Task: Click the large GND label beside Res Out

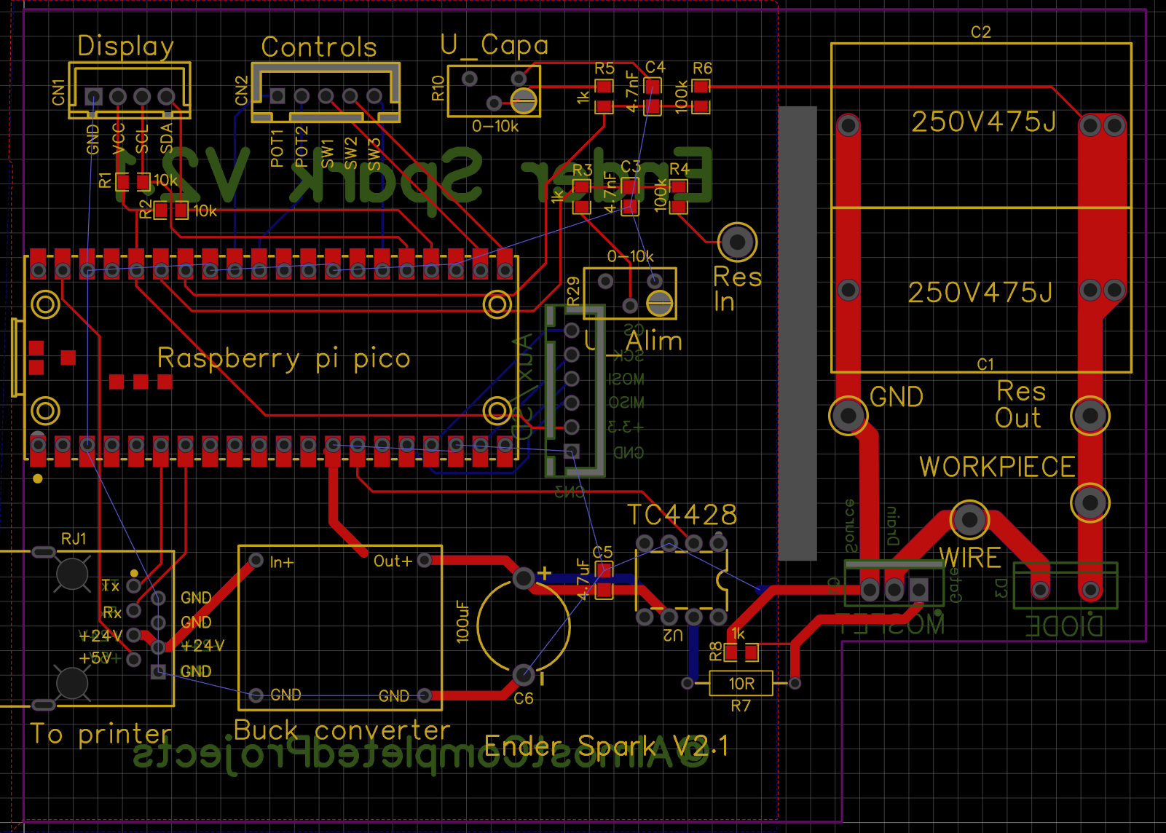Action: [x=897, y=397]
